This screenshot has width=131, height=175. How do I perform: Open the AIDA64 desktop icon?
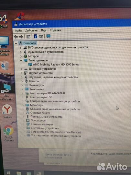4,21
